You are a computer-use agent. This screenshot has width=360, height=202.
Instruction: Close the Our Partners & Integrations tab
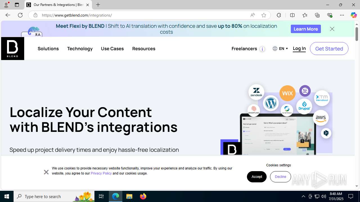pos(87,5)
